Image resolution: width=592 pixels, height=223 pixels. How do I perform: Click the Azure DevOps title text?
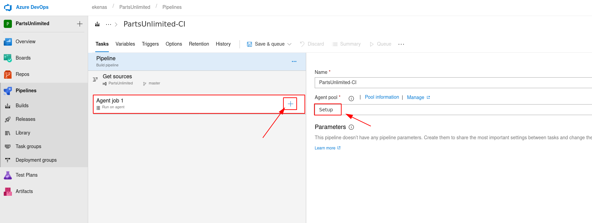[32, 7]
